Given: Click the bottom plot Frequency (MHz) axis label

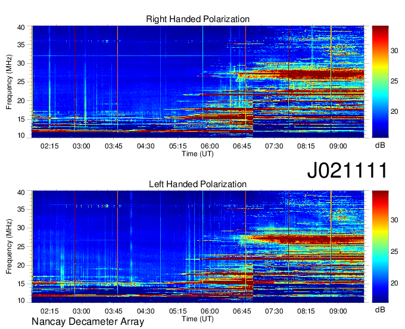Looking at the screenshot, I should tap(9, 247).
